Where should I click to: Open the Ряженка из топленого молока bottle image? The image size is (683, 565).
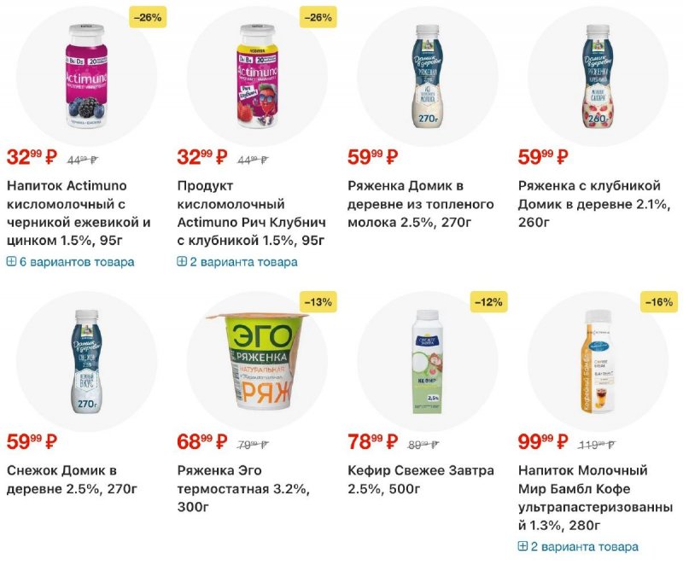click(x=427, y=73)
